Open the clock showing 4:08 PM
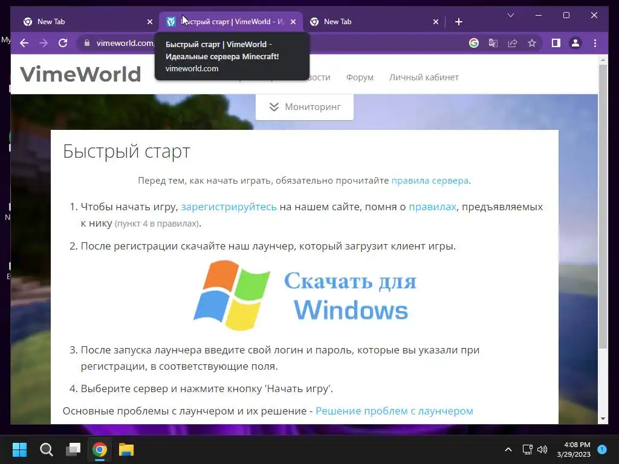This screenshot has height=464, width=619. 574,449
